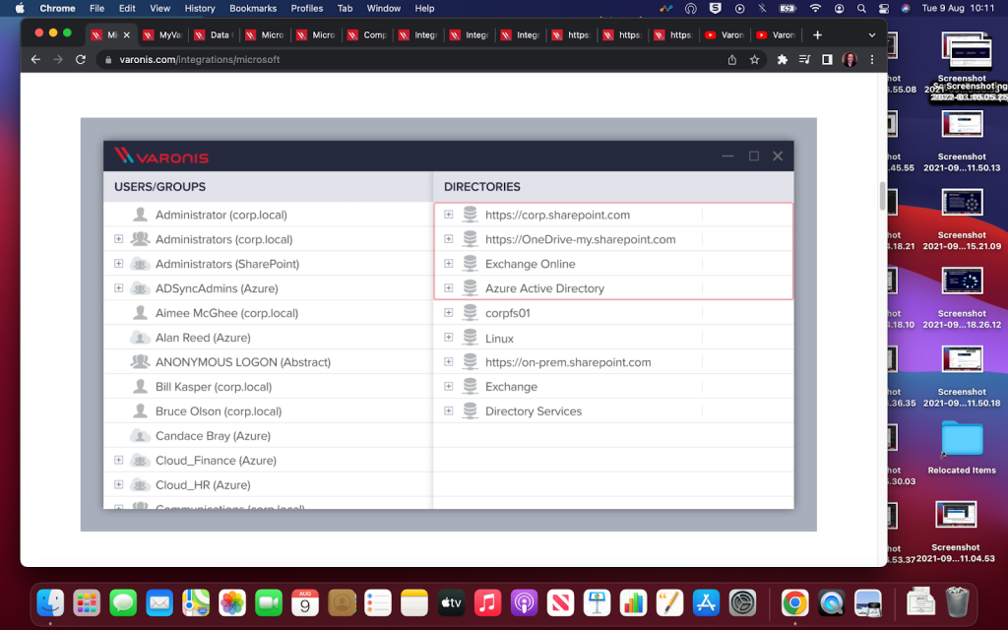Expand the ADSyncAdmins (Azure) group

(x=119, y=288)
